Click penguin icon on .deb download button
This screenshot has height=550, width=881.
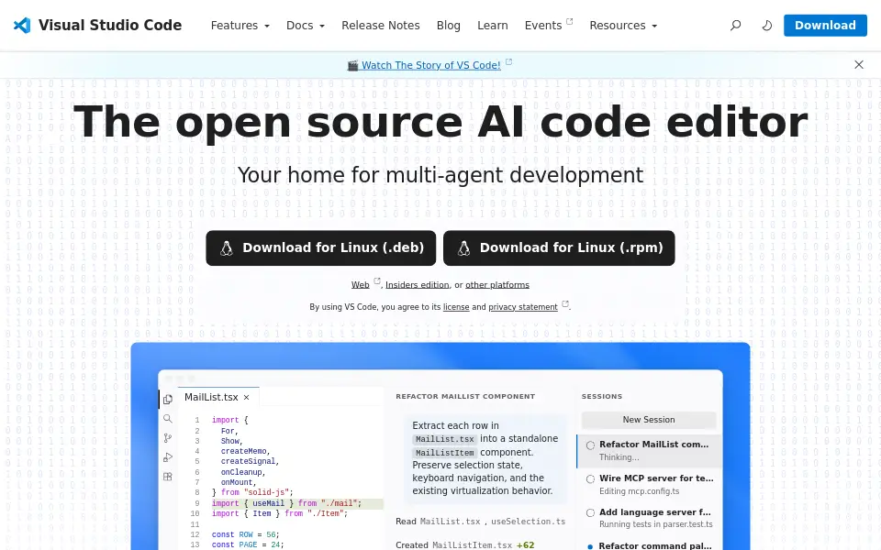click(x=227, y=248)
